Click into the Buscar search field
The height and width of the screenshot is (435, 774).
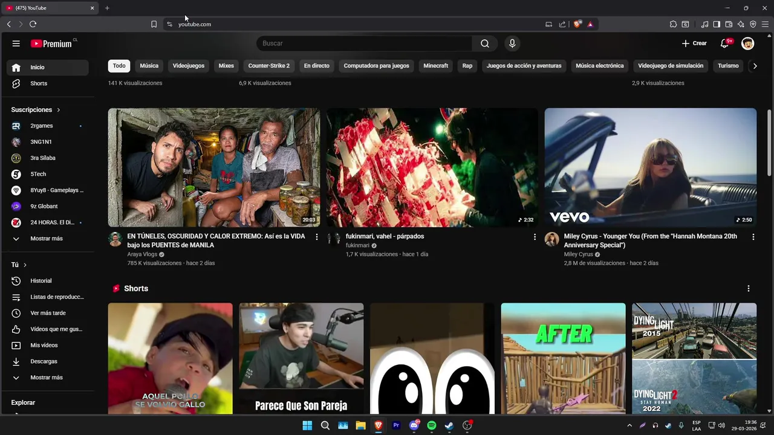[x=365, y=43]
